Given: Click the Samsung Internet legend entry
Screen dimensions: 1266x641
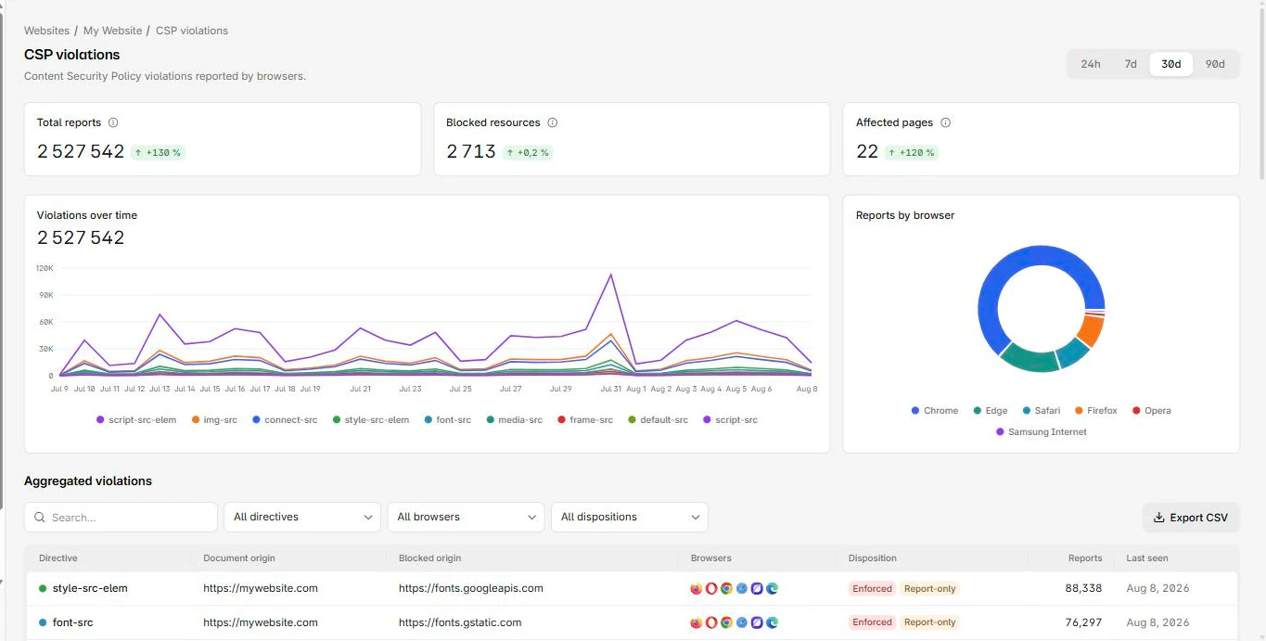Looking at the screenshot, I should [x=1041, y=432].
